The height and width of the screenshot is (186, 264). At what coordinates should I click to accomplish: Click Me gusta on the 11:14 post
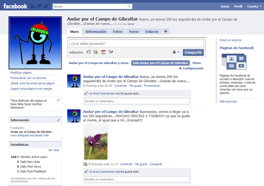click(141, 164)
